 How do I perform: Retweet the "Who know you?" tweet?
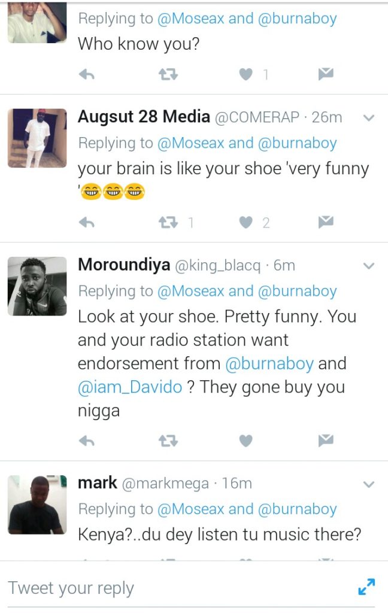168,74
